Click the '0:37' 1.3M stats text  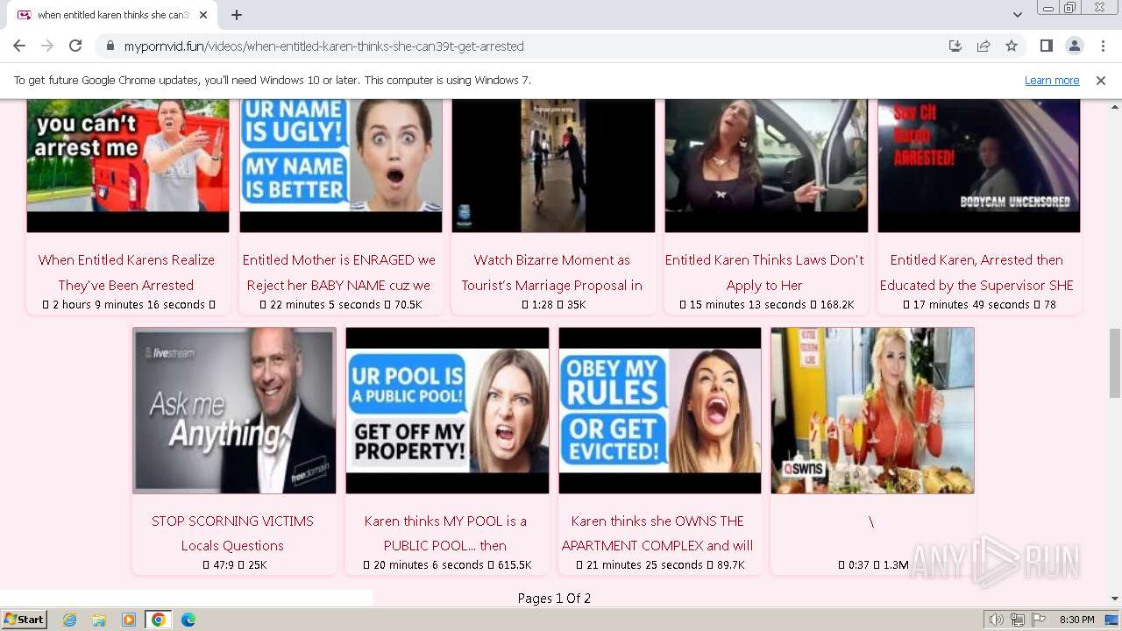click(x=873, y=565)
